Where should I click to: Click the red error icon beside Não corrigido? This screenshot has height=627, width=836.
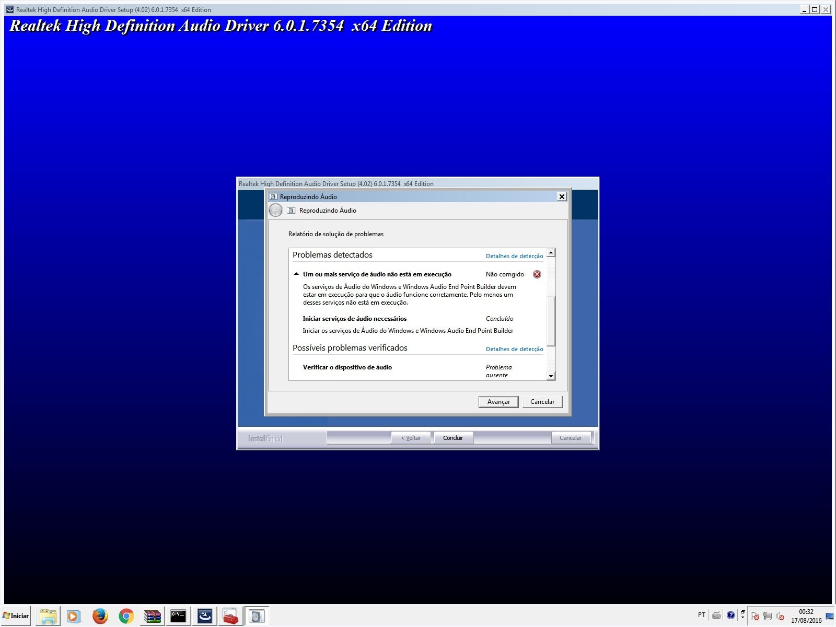coord(537,274)
